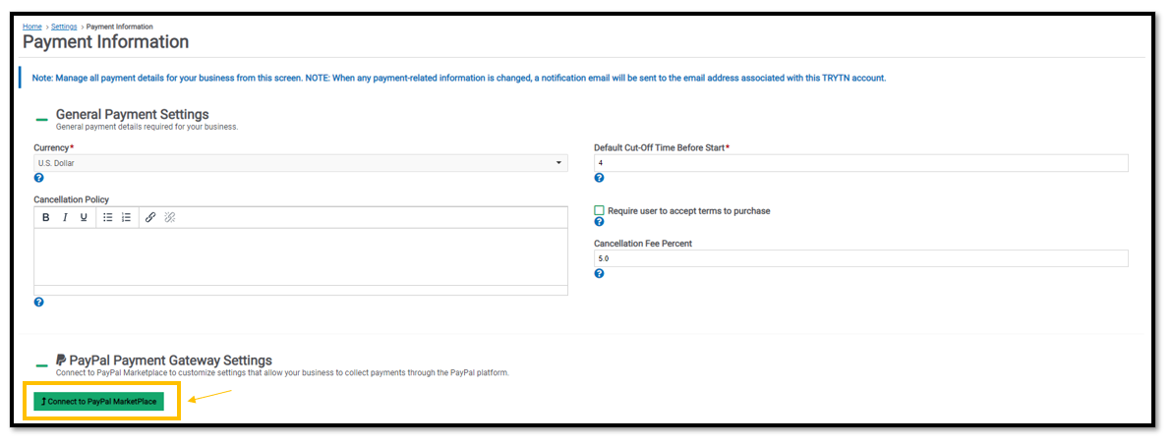Click help icon under Require user to accept terms
Screen dimensions: 1172x444
[599, 222]
